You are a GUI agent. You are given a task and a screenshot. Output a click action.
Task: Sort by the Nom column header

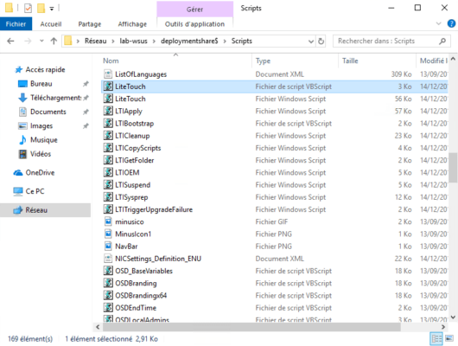pos(111,61)
